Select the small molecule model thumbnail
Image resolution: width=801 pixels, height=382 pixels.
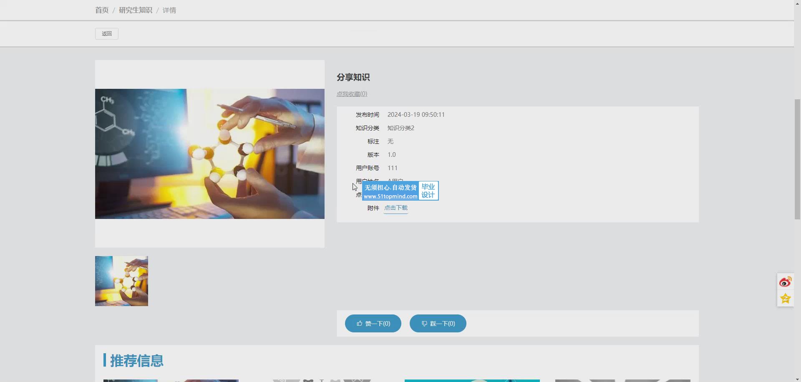pos(121,281)
